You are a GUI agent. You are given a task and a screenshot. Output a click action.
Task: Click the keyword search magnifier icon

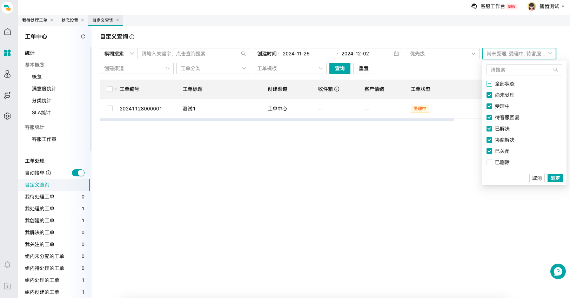243,54
